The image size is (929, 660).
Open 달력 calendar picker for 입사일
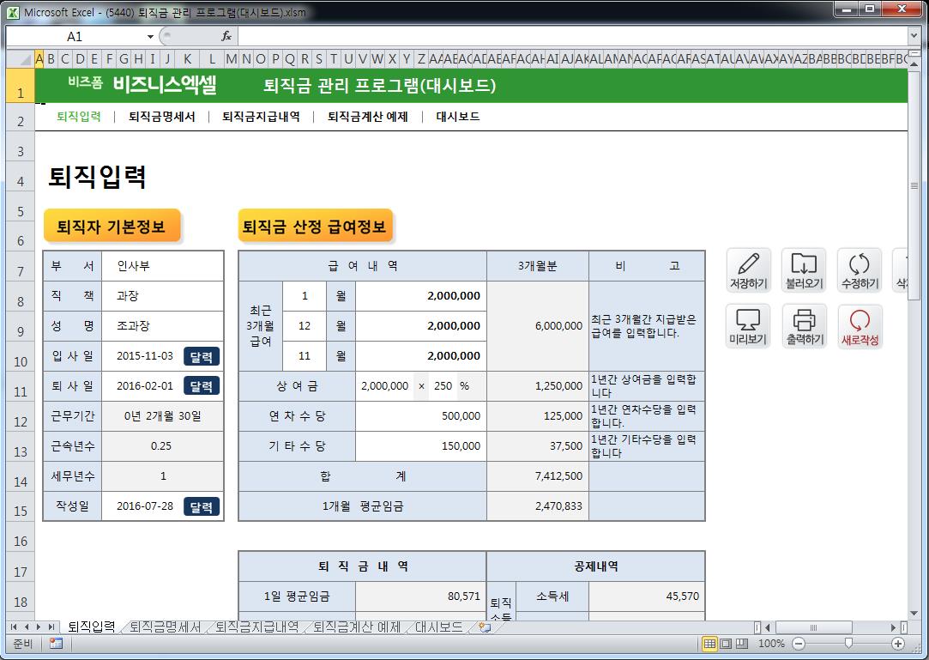tap(201, 356)
